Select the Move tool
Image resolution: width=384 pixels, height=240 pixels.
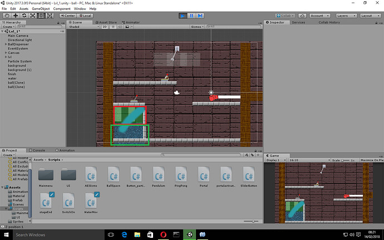coord(16,16)
